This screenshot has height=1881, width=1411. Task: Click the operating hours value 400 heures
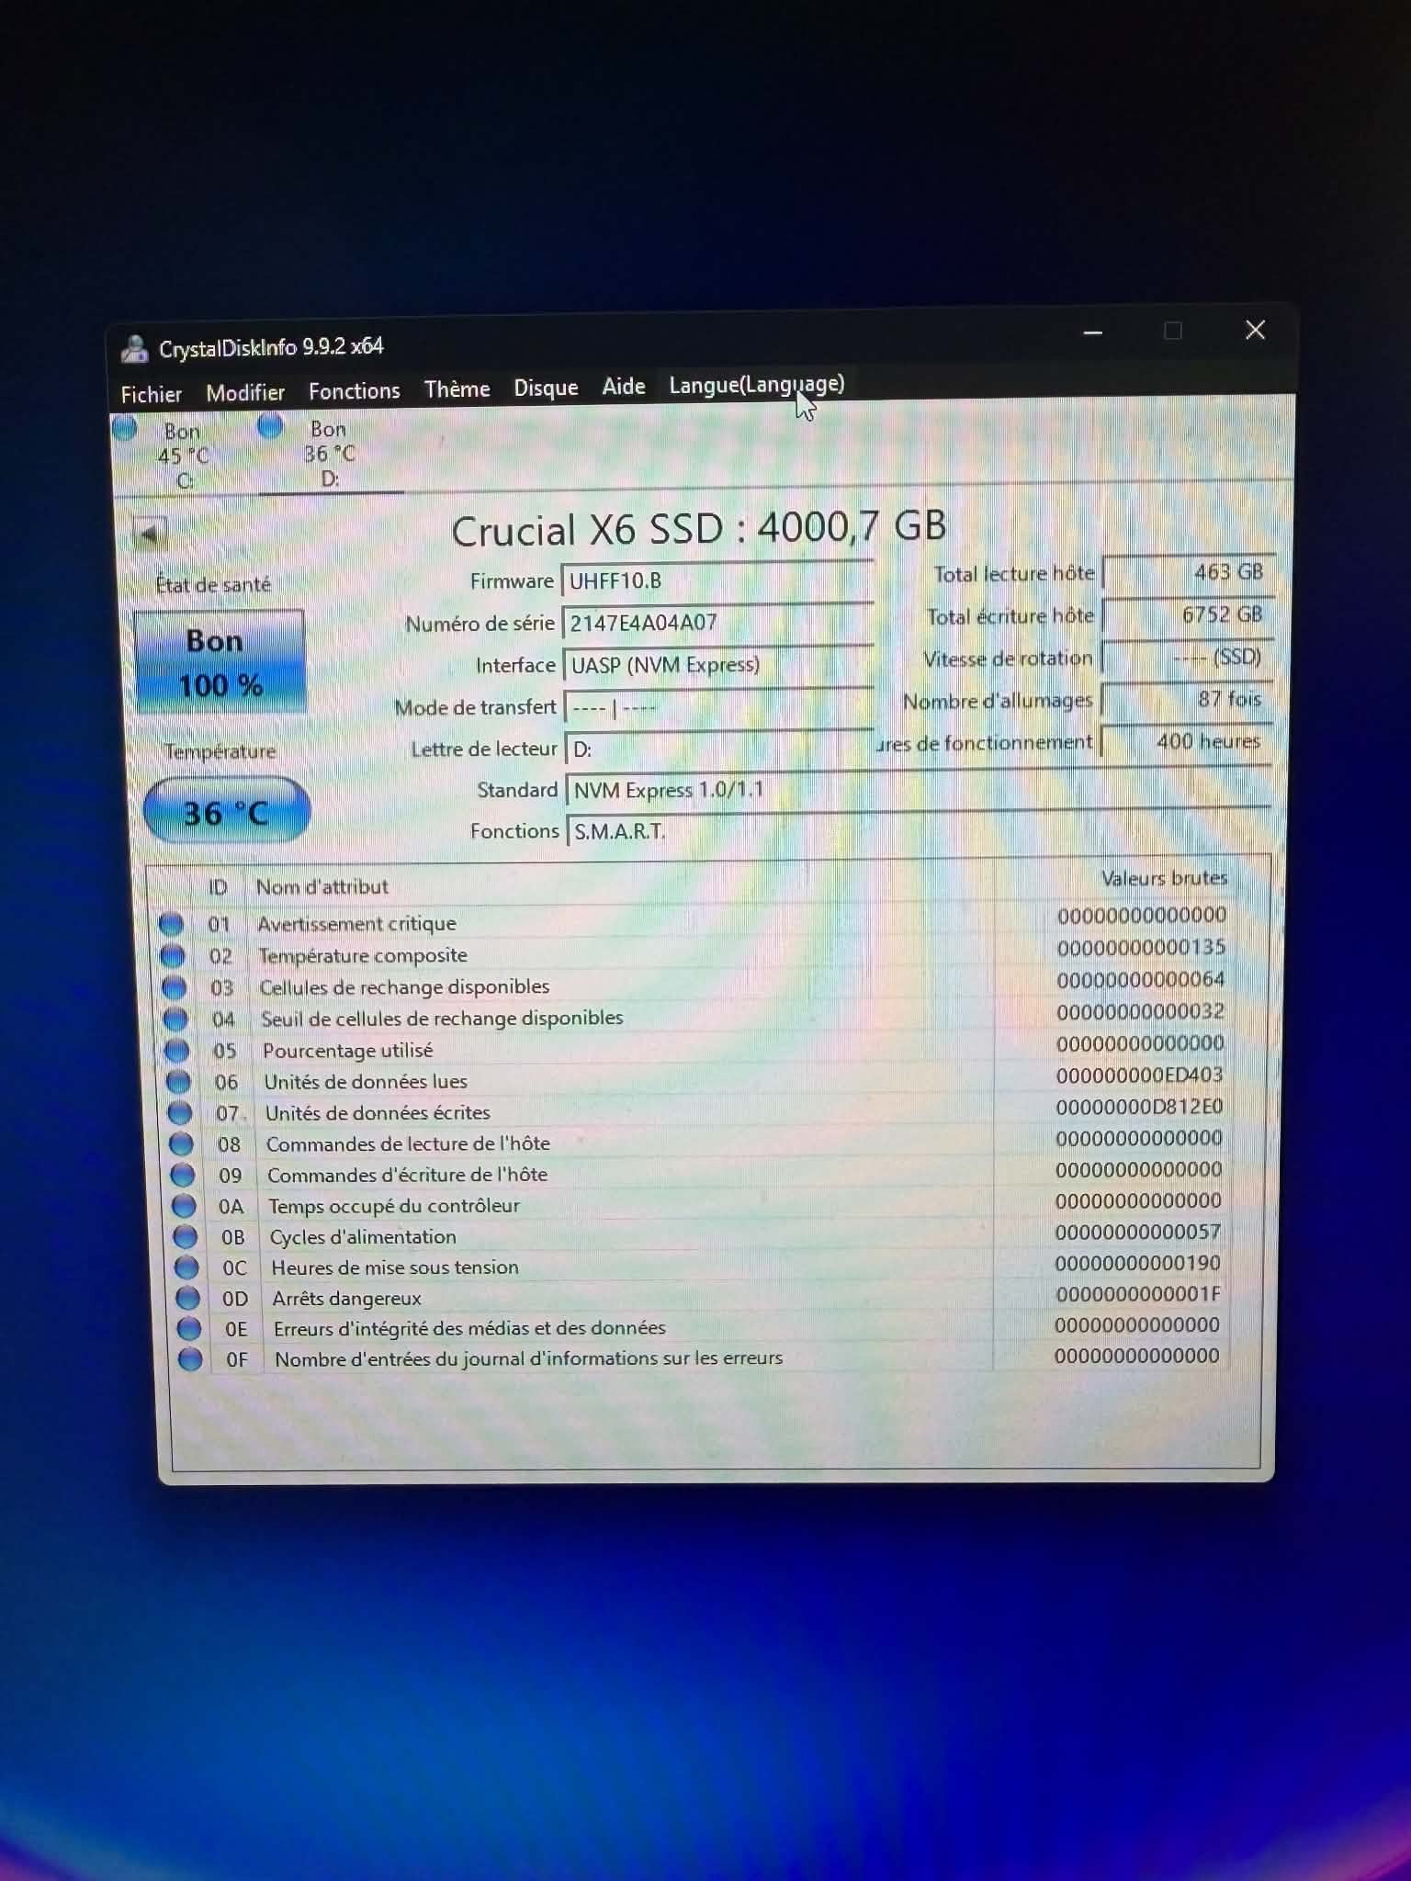click(x=1186, y=741)
